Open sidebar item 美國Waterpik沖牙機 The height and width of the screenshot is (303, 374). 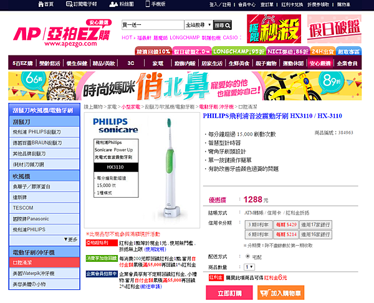44,274
